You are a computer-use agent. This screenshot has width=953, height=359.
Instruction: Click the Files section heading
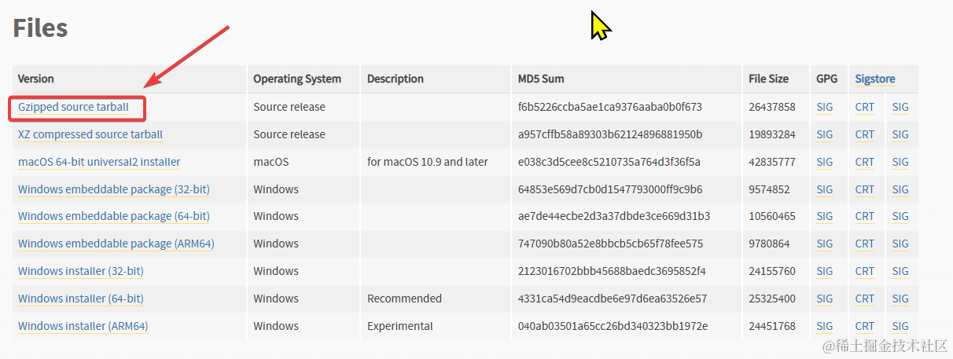coord(40,28)
